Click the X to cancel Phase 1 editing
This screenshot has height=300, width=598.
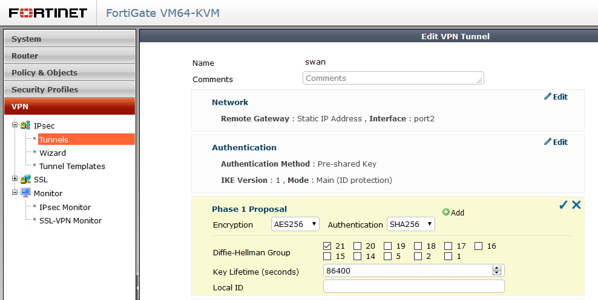click(576, 205)
